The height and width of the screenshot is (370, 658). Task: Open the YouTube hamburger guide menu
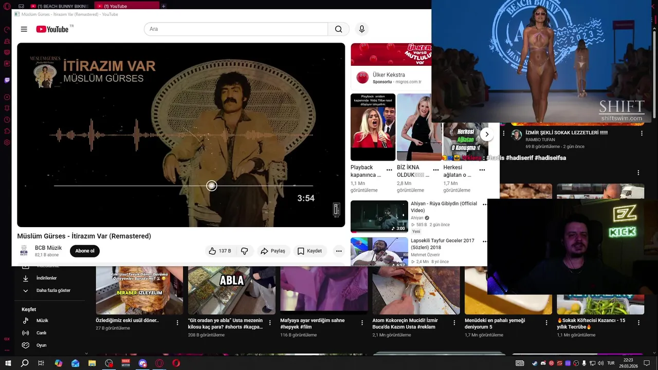point(24,29)
